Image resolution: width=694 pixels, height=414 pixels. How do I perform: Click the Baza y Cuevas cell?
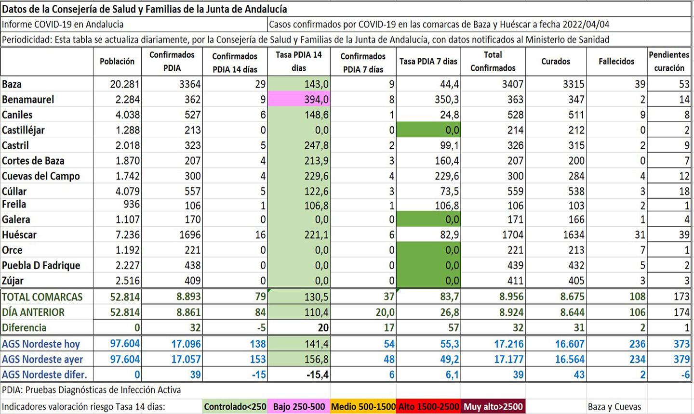pos(614,407)
